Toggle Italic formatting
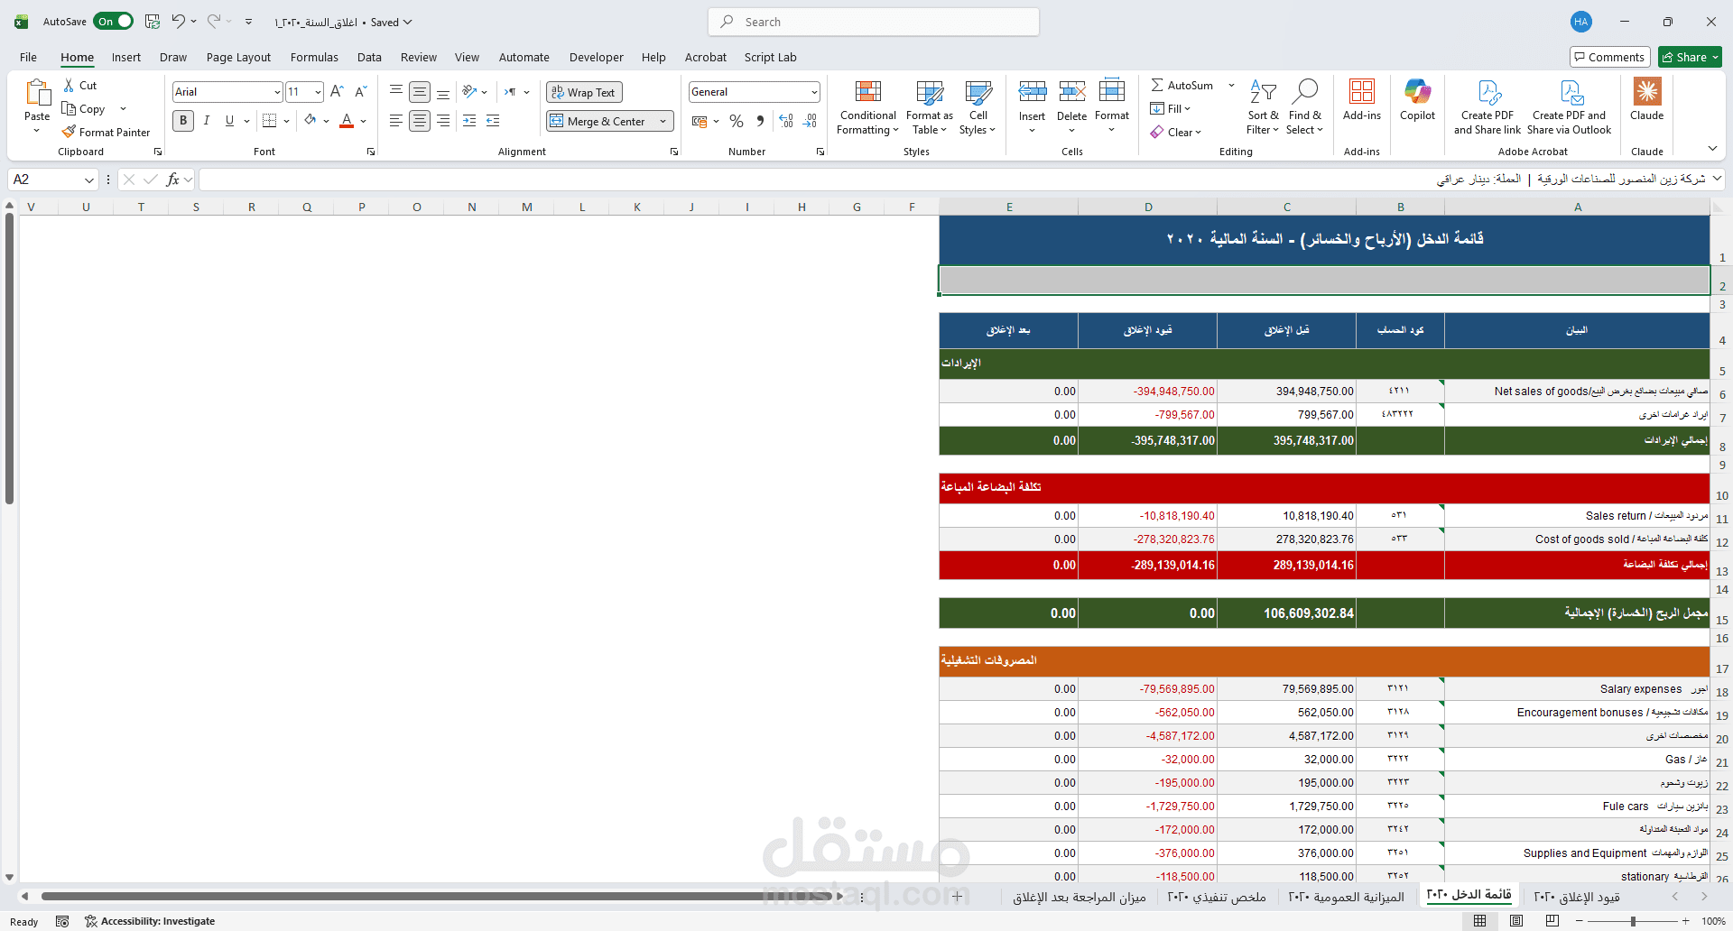 point(206,120)
